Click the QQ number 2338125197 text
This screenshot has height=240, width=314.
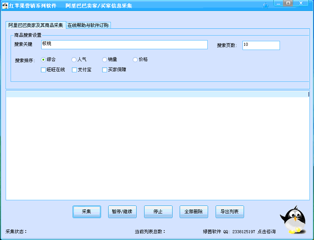pyautogui.click(x=244, y=232)
